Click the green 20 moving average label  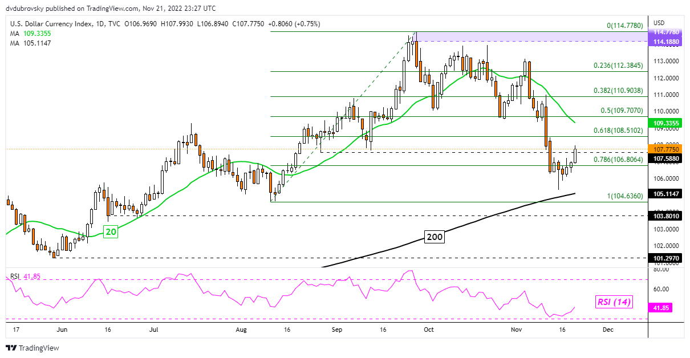pos(110,231)
